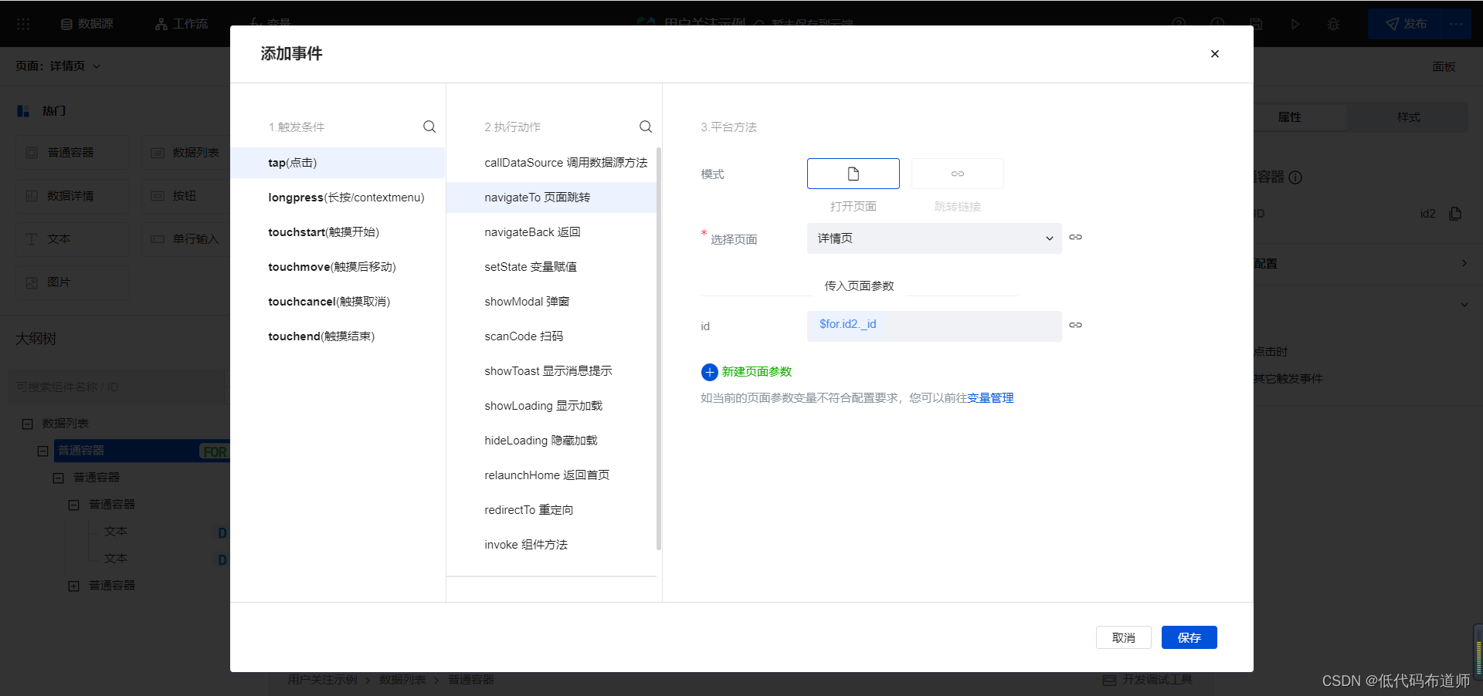The width and height of the screenshot is (1483, 696).
Task: Open 开发调试工具 at the bottom
Action: [x=1148, y=680]
